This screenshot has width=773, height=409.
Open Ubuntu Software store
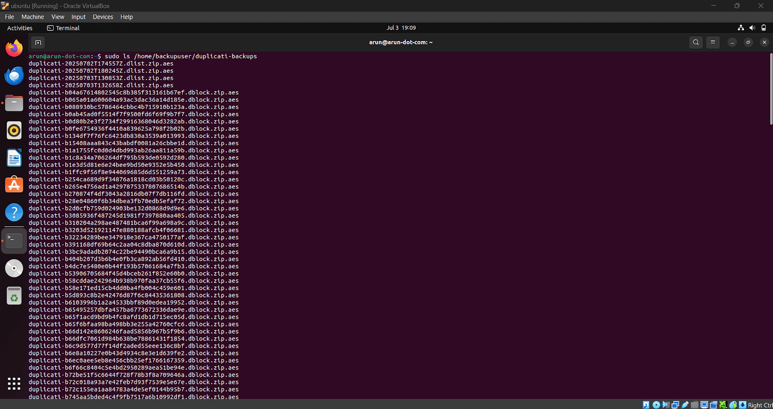14,185
